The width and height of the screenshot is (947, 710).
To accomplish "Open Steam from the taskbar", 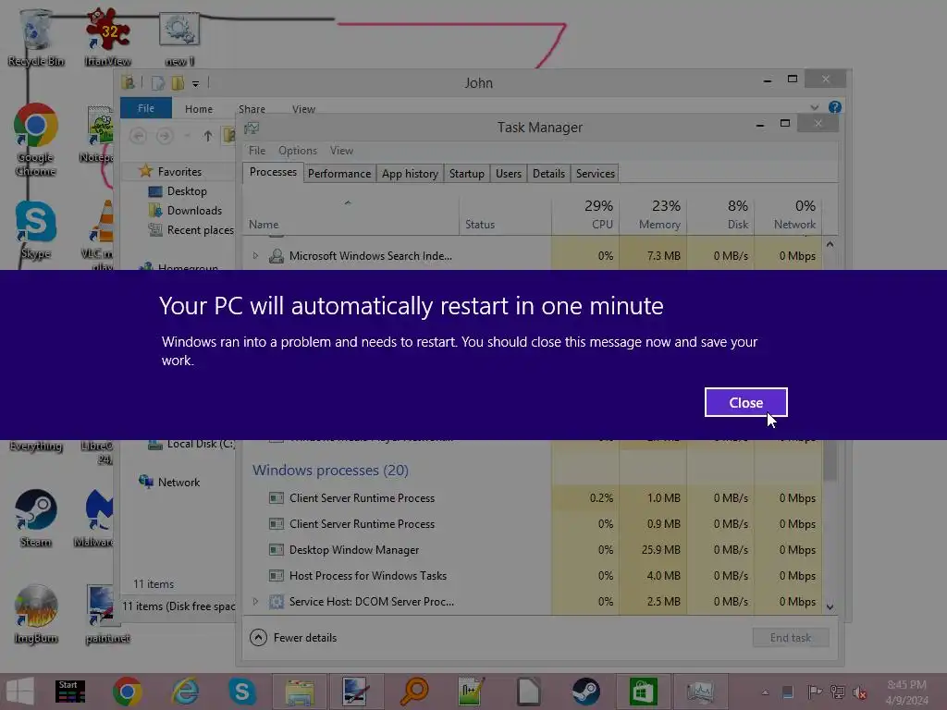I will tap(585, 692).
